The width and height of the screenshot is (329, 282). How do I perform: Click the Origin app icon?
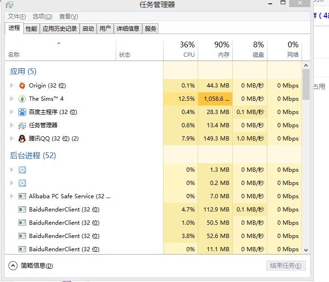22,86
